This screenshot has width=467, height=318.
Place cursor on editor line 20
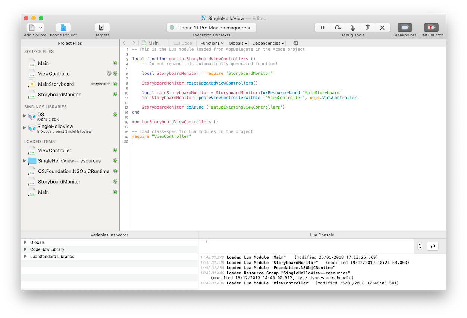click(288, 141)
